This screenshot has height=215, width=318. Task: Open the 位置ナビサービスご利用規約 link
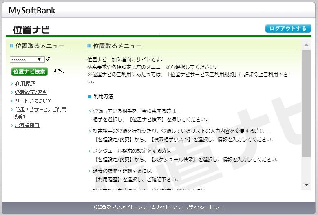tap(41, 113)
